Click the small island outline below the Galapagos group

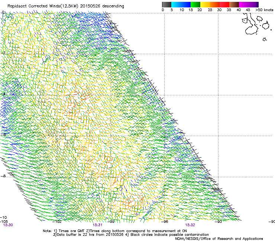click(x=265, y=39)
